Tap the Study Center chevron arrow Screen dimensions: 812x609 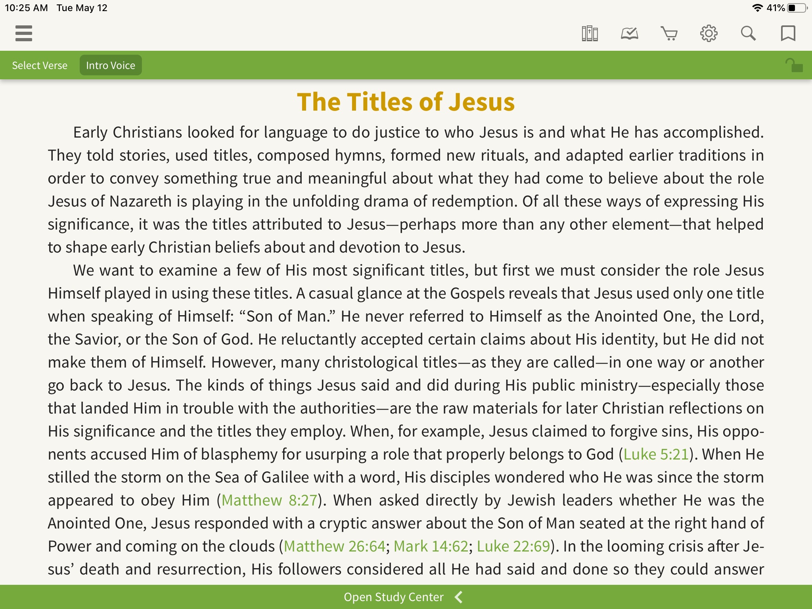(x=459, y=597)
